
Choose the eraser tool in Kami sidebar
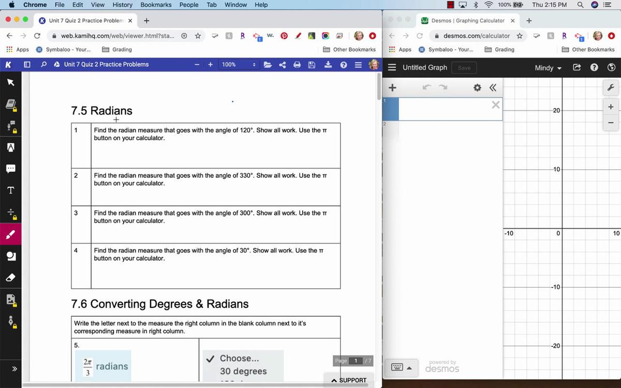10,278
